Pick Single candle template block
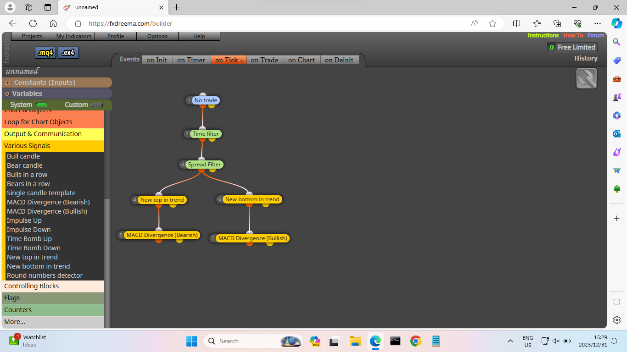The height and width of the screenshot is (352, 627). [41, 193]
